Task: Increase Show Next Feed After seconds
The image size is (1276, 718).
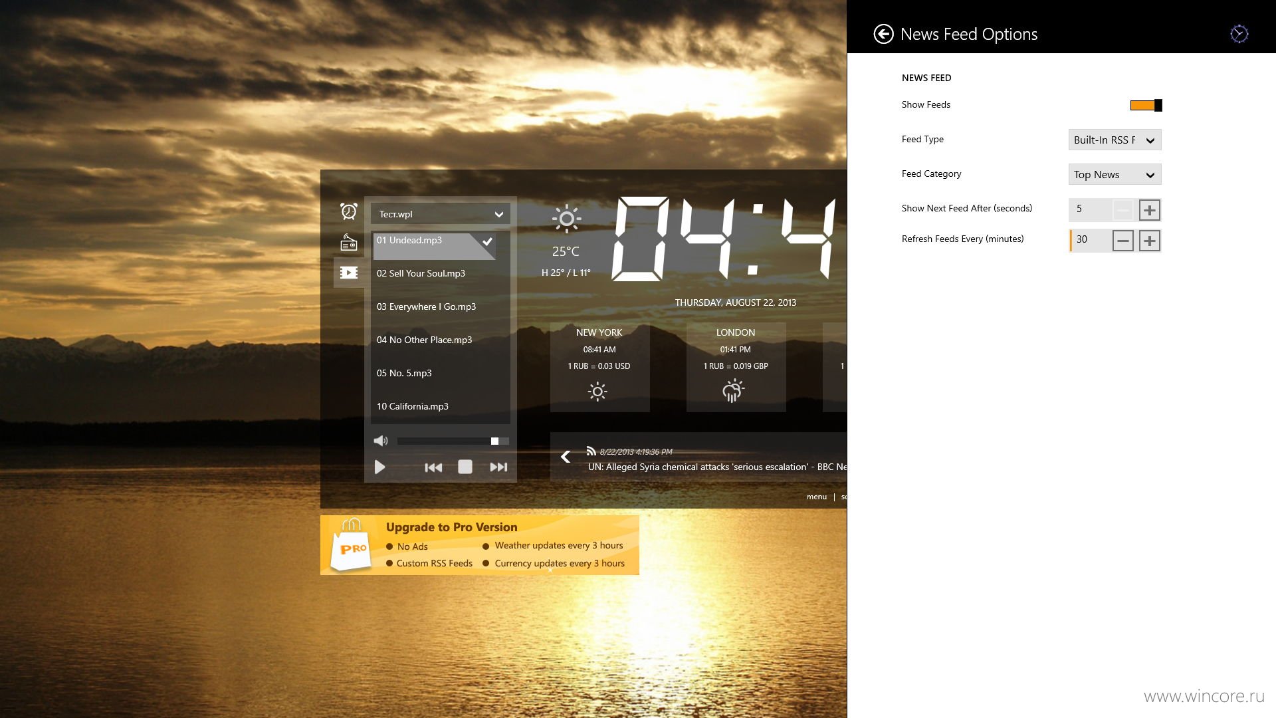Action: [x=1149, y=210]
